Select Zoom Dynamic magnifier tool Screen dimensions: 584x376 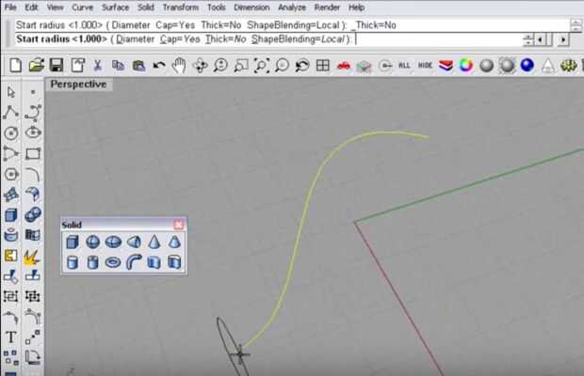point(220,66)
